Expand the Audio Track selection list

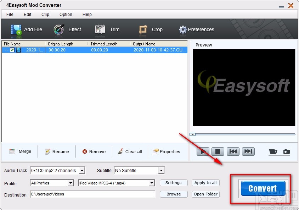pyautogui.click(x=82, y=170)
